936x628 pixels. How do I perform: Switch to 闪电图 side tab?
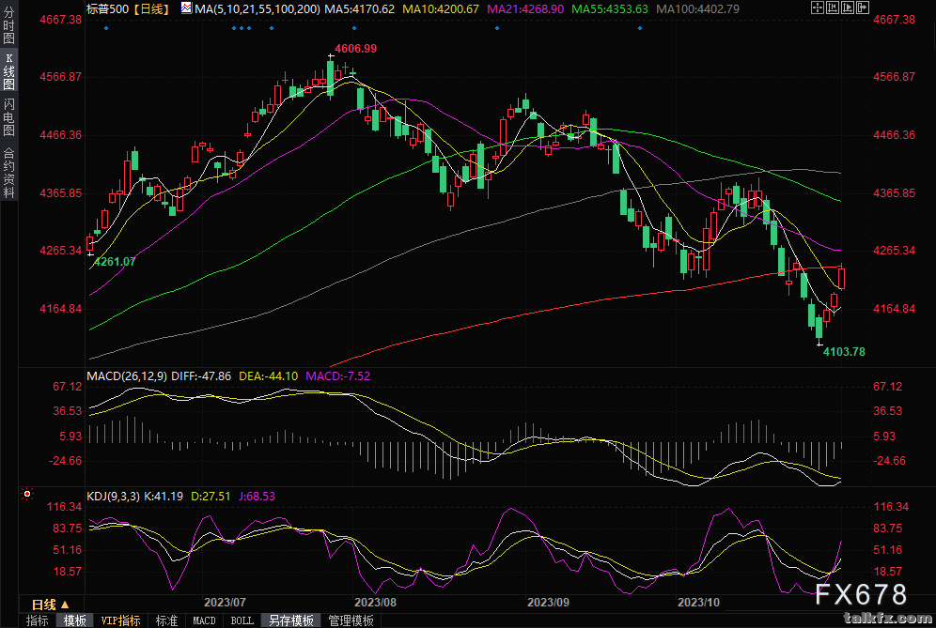click(x=9, y=117)
